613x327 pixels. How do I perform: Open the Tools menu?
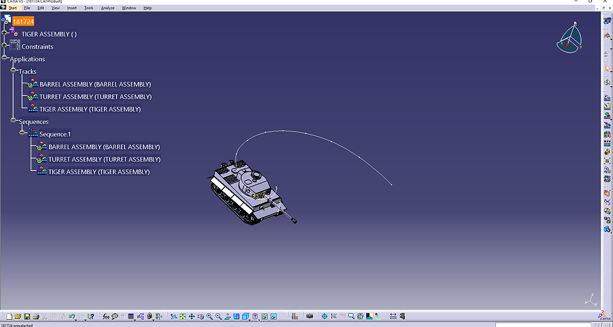(x=89, y=8)
